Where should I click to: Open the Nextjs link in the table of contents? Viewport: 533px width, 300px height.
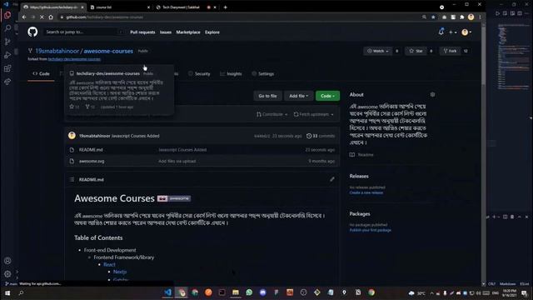pos(120,272)
